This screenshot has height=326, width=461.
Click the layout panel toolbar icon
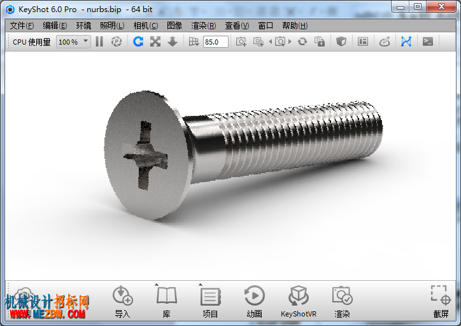coord(363,42)
